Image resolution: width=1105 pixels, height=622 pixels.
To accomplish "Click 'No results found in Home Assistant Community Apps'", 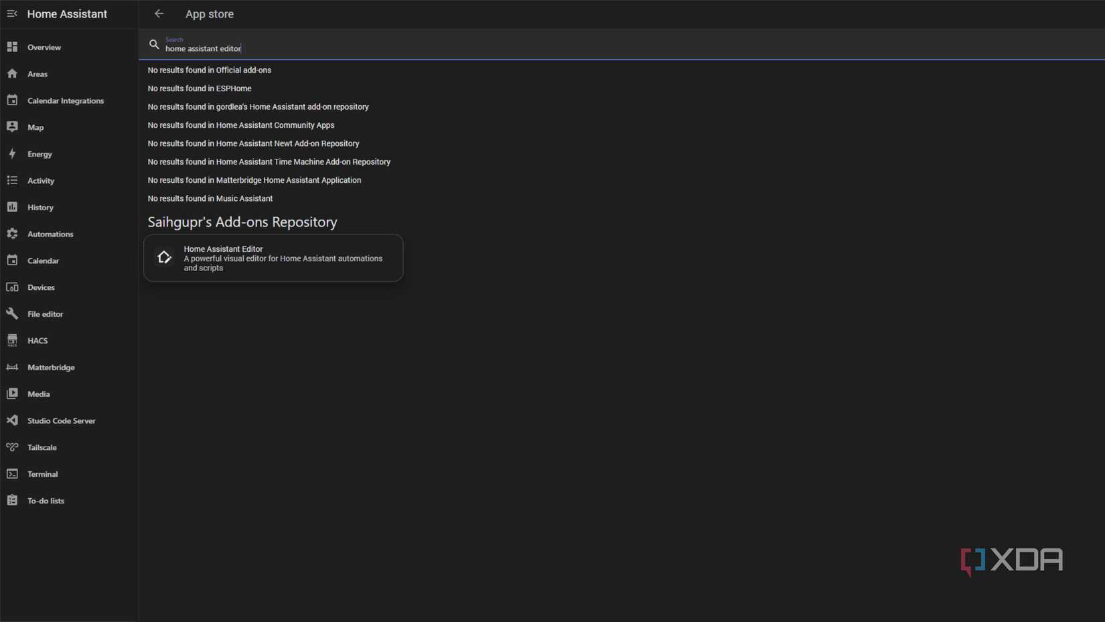I will 241,125.
